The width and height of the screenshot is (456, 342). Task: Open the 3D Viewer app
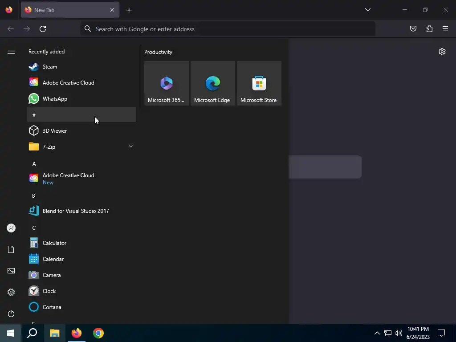(81, 130)
